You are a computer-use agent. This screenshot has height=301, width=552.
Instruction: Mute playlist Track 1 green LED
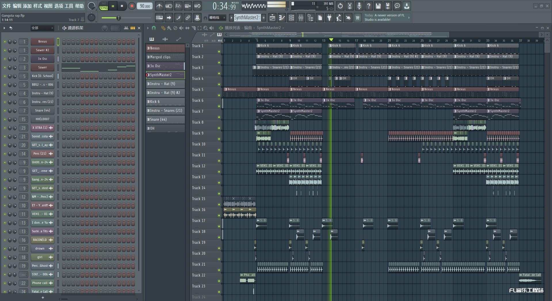click(219, 52)
